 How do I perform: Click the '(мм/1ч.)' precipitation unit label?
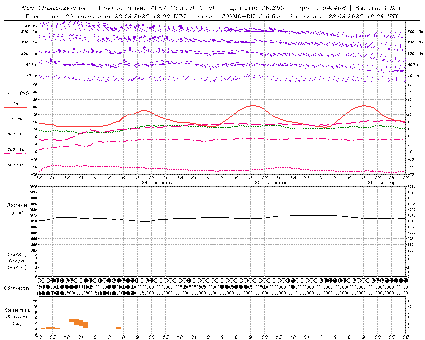pos(17,267)
